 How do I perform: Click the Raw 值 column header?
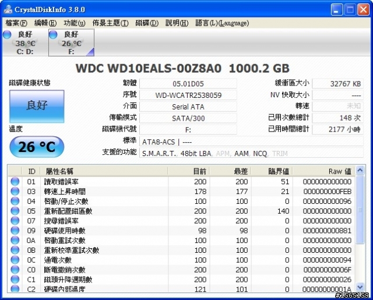[x=324, y=171]
